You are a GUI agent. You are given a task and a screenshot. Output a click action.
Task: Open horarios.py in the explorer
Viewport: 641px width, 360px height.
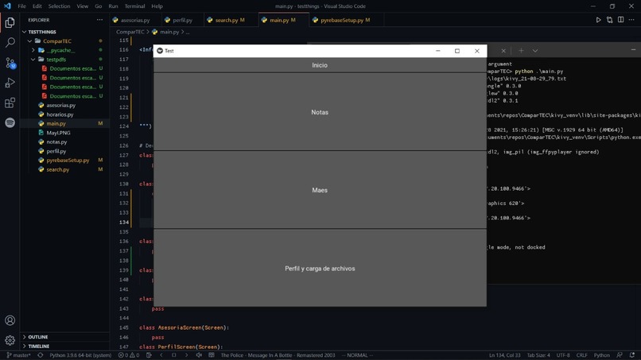(x=60, y=114)
